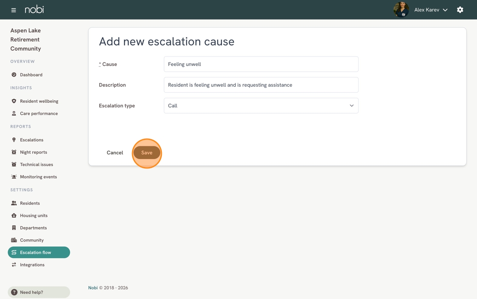Click the Add new escalation cause heading

[167, 41]
